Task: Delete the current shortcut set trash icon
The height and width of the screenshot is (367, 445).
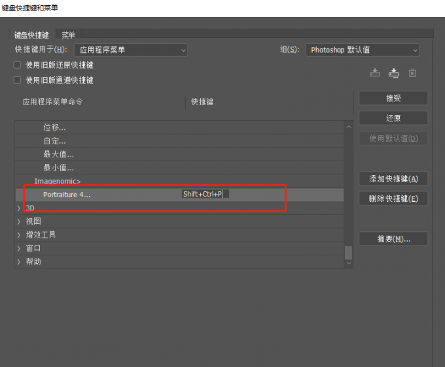Action: (x=412, y=73)
